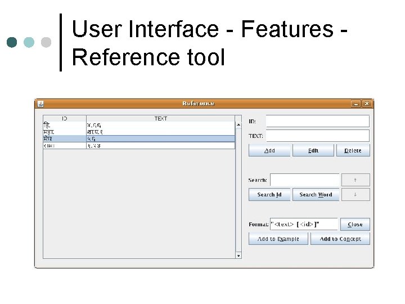
Task: Click the Add button
Action: pyautogui.click(x=269, y=150)
